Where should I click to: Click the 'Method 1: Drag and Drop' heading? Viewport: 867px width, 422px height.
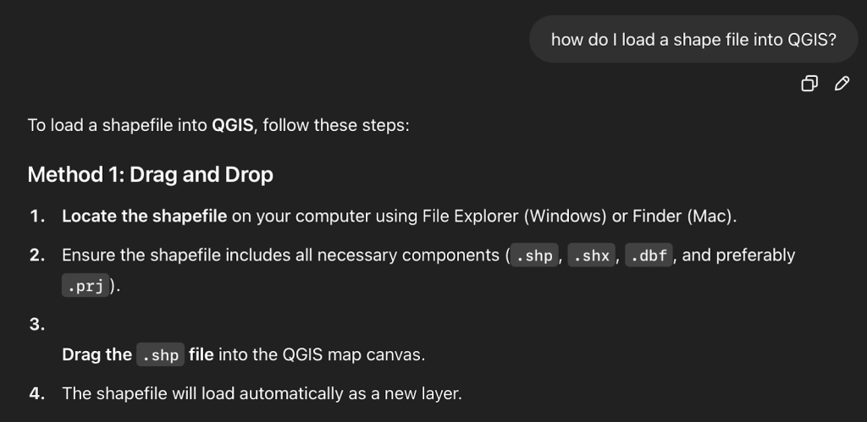(150, 175)
